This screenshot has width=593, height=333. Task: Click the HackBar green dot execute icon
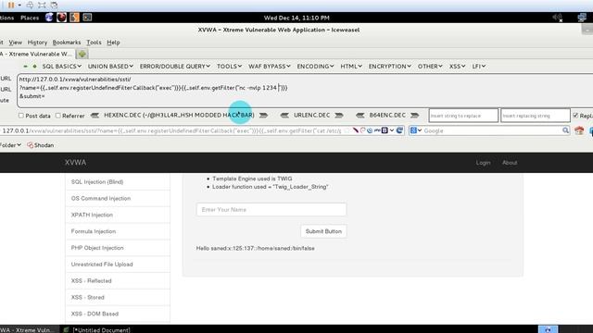click(35, 67)
